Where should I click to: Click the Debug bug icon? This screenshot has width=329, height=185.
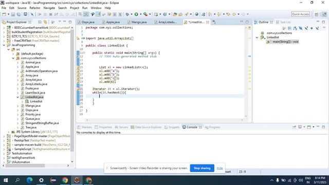coord(127,14)
